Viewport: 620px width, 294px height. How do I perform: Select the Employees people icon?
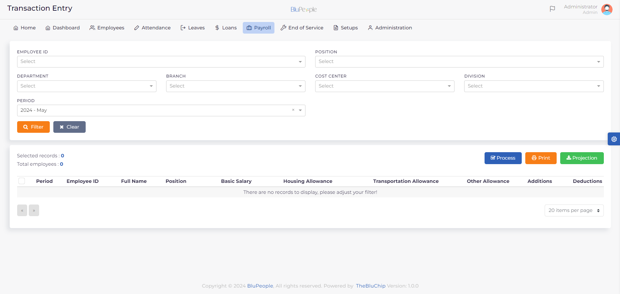[x=92, y=27]
